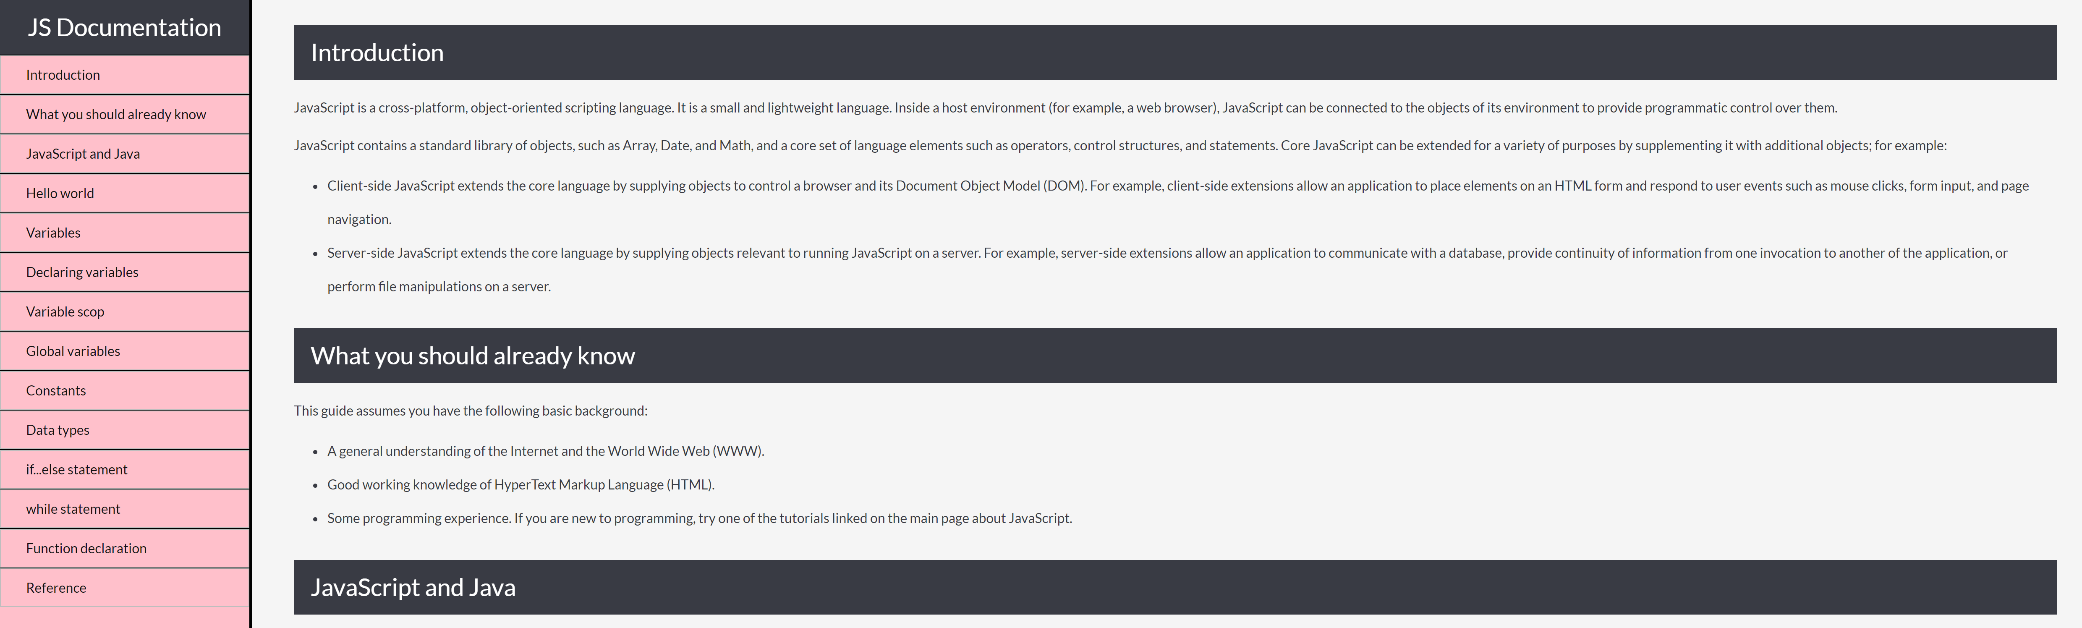The image size is (2082, 628).
Task: Select Data types in the sidebar
Action: click(x=58, y=431)
